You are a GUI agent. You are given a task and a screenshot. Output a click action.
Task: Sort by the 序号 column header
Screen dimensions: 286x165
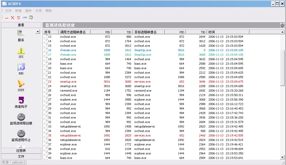[51, 32]
